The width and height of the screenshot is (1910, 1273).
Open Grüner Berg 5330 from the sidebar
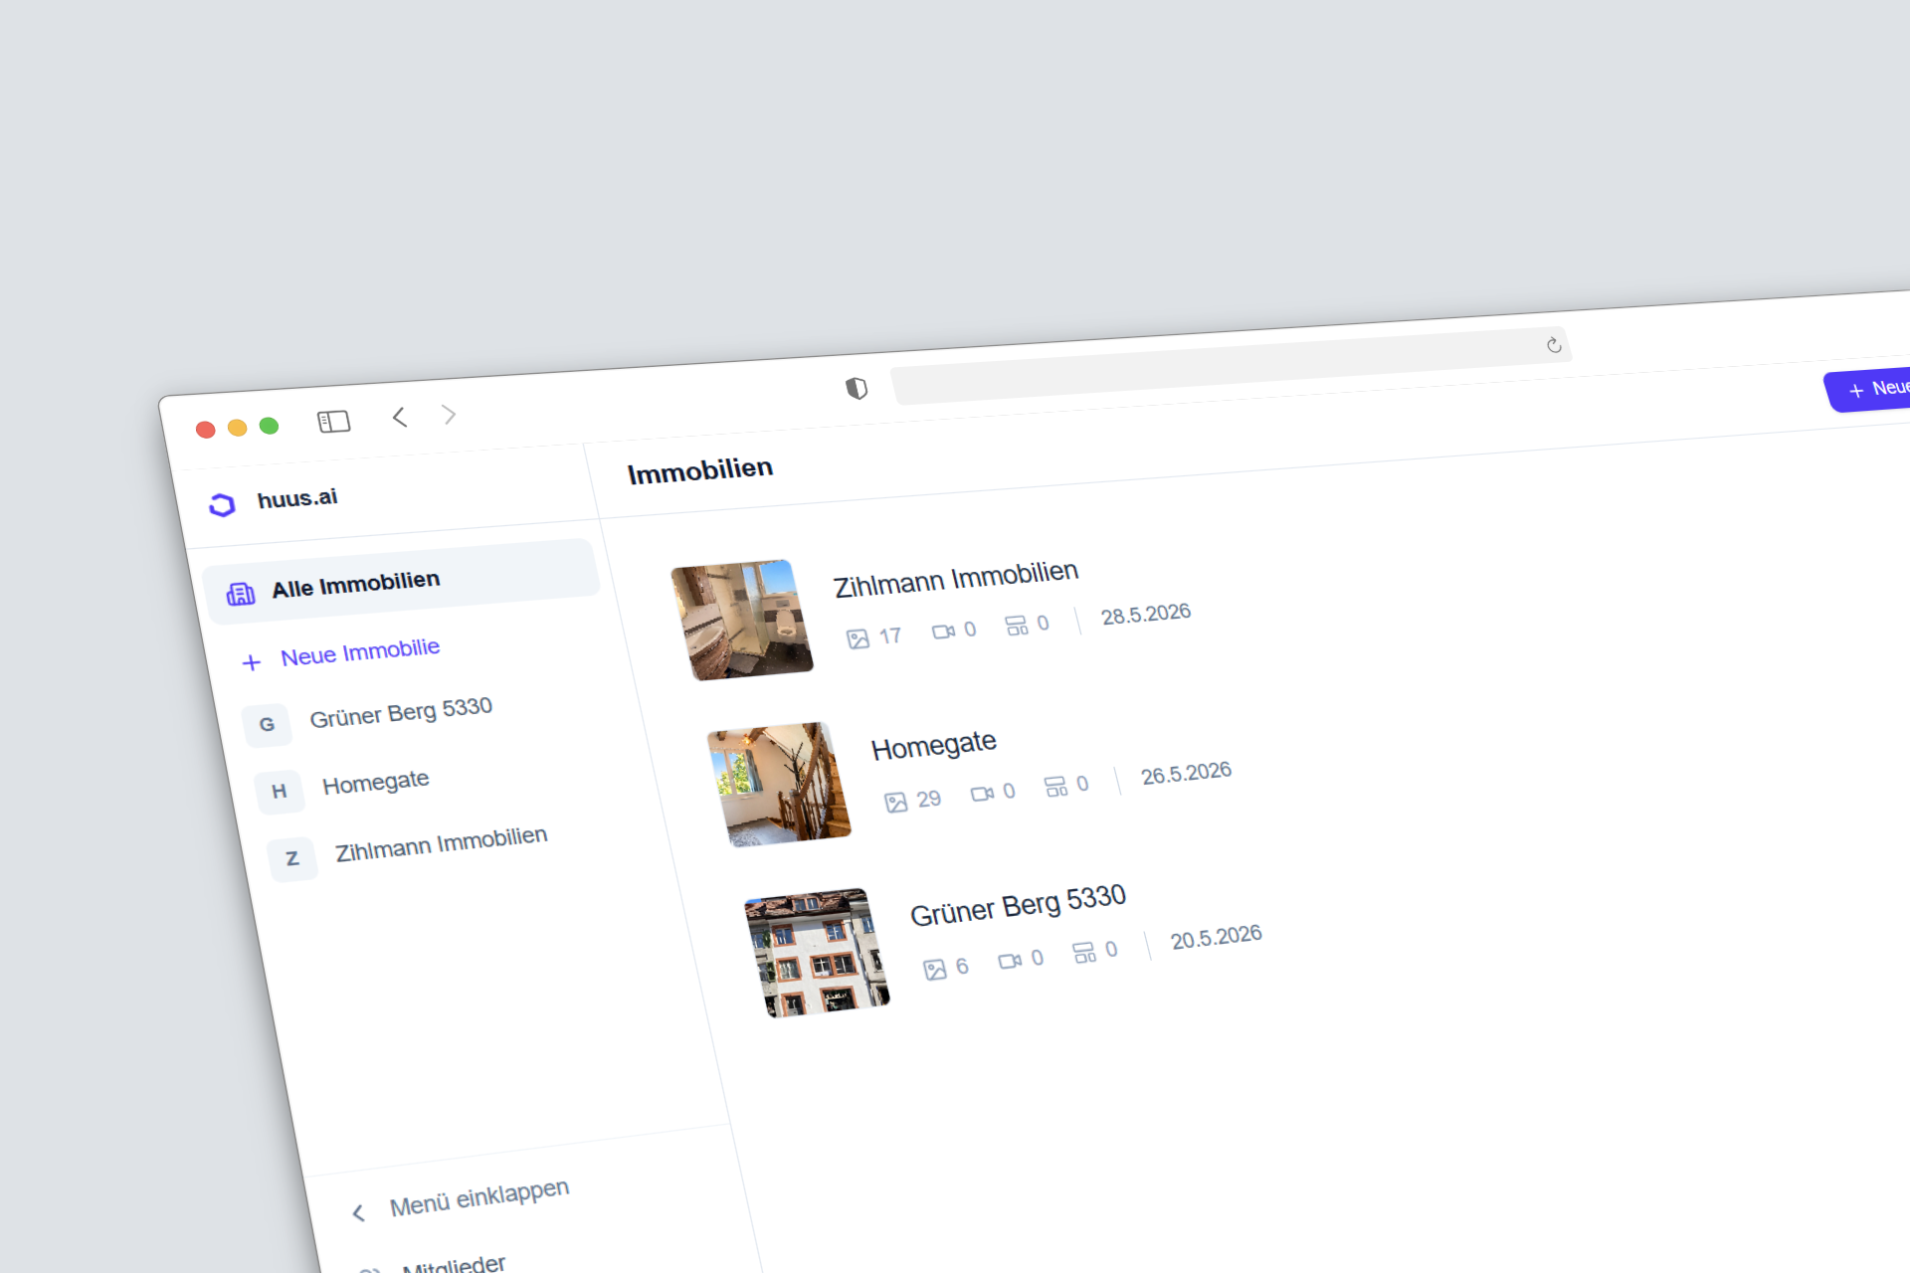(x=401, y=712)
